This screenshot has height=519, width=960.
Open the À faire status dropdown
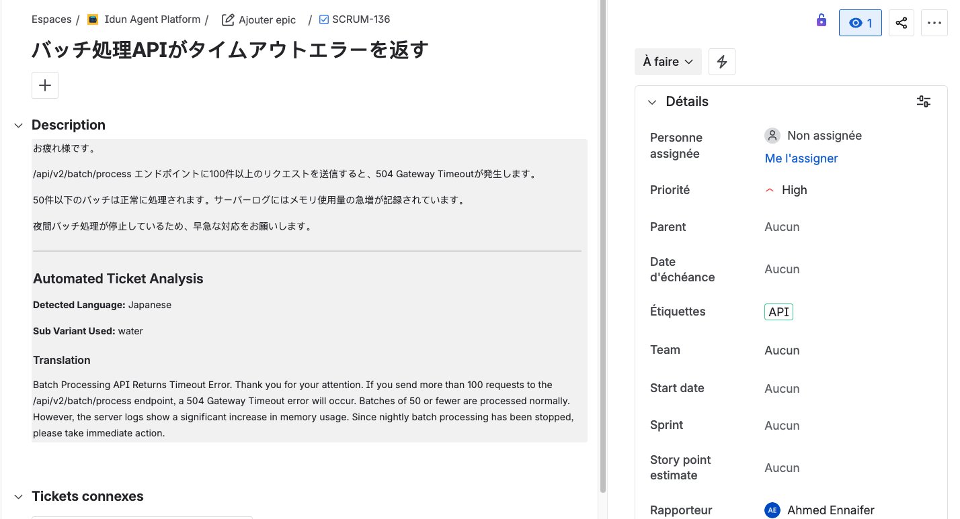pos(668,61)
